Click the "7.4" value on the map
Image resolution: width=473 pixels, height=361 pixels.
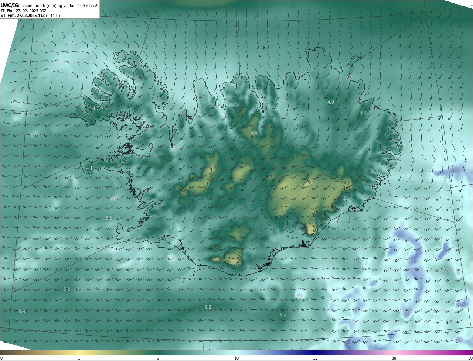pos(446,271)
